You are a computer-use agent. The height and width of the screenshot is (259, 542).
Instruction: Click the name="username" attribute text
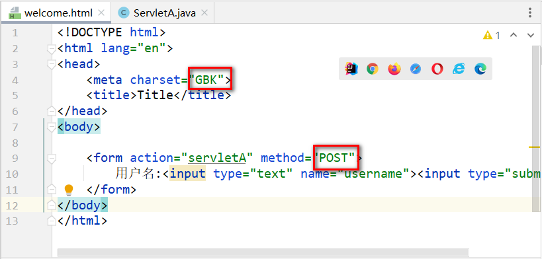pyautogui.click(x=355, y=173)
